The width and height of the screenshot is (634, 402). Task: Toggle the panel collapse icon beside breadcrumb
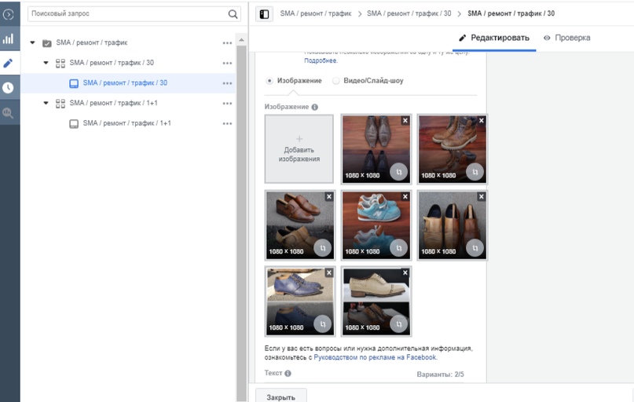pos(264,14)
